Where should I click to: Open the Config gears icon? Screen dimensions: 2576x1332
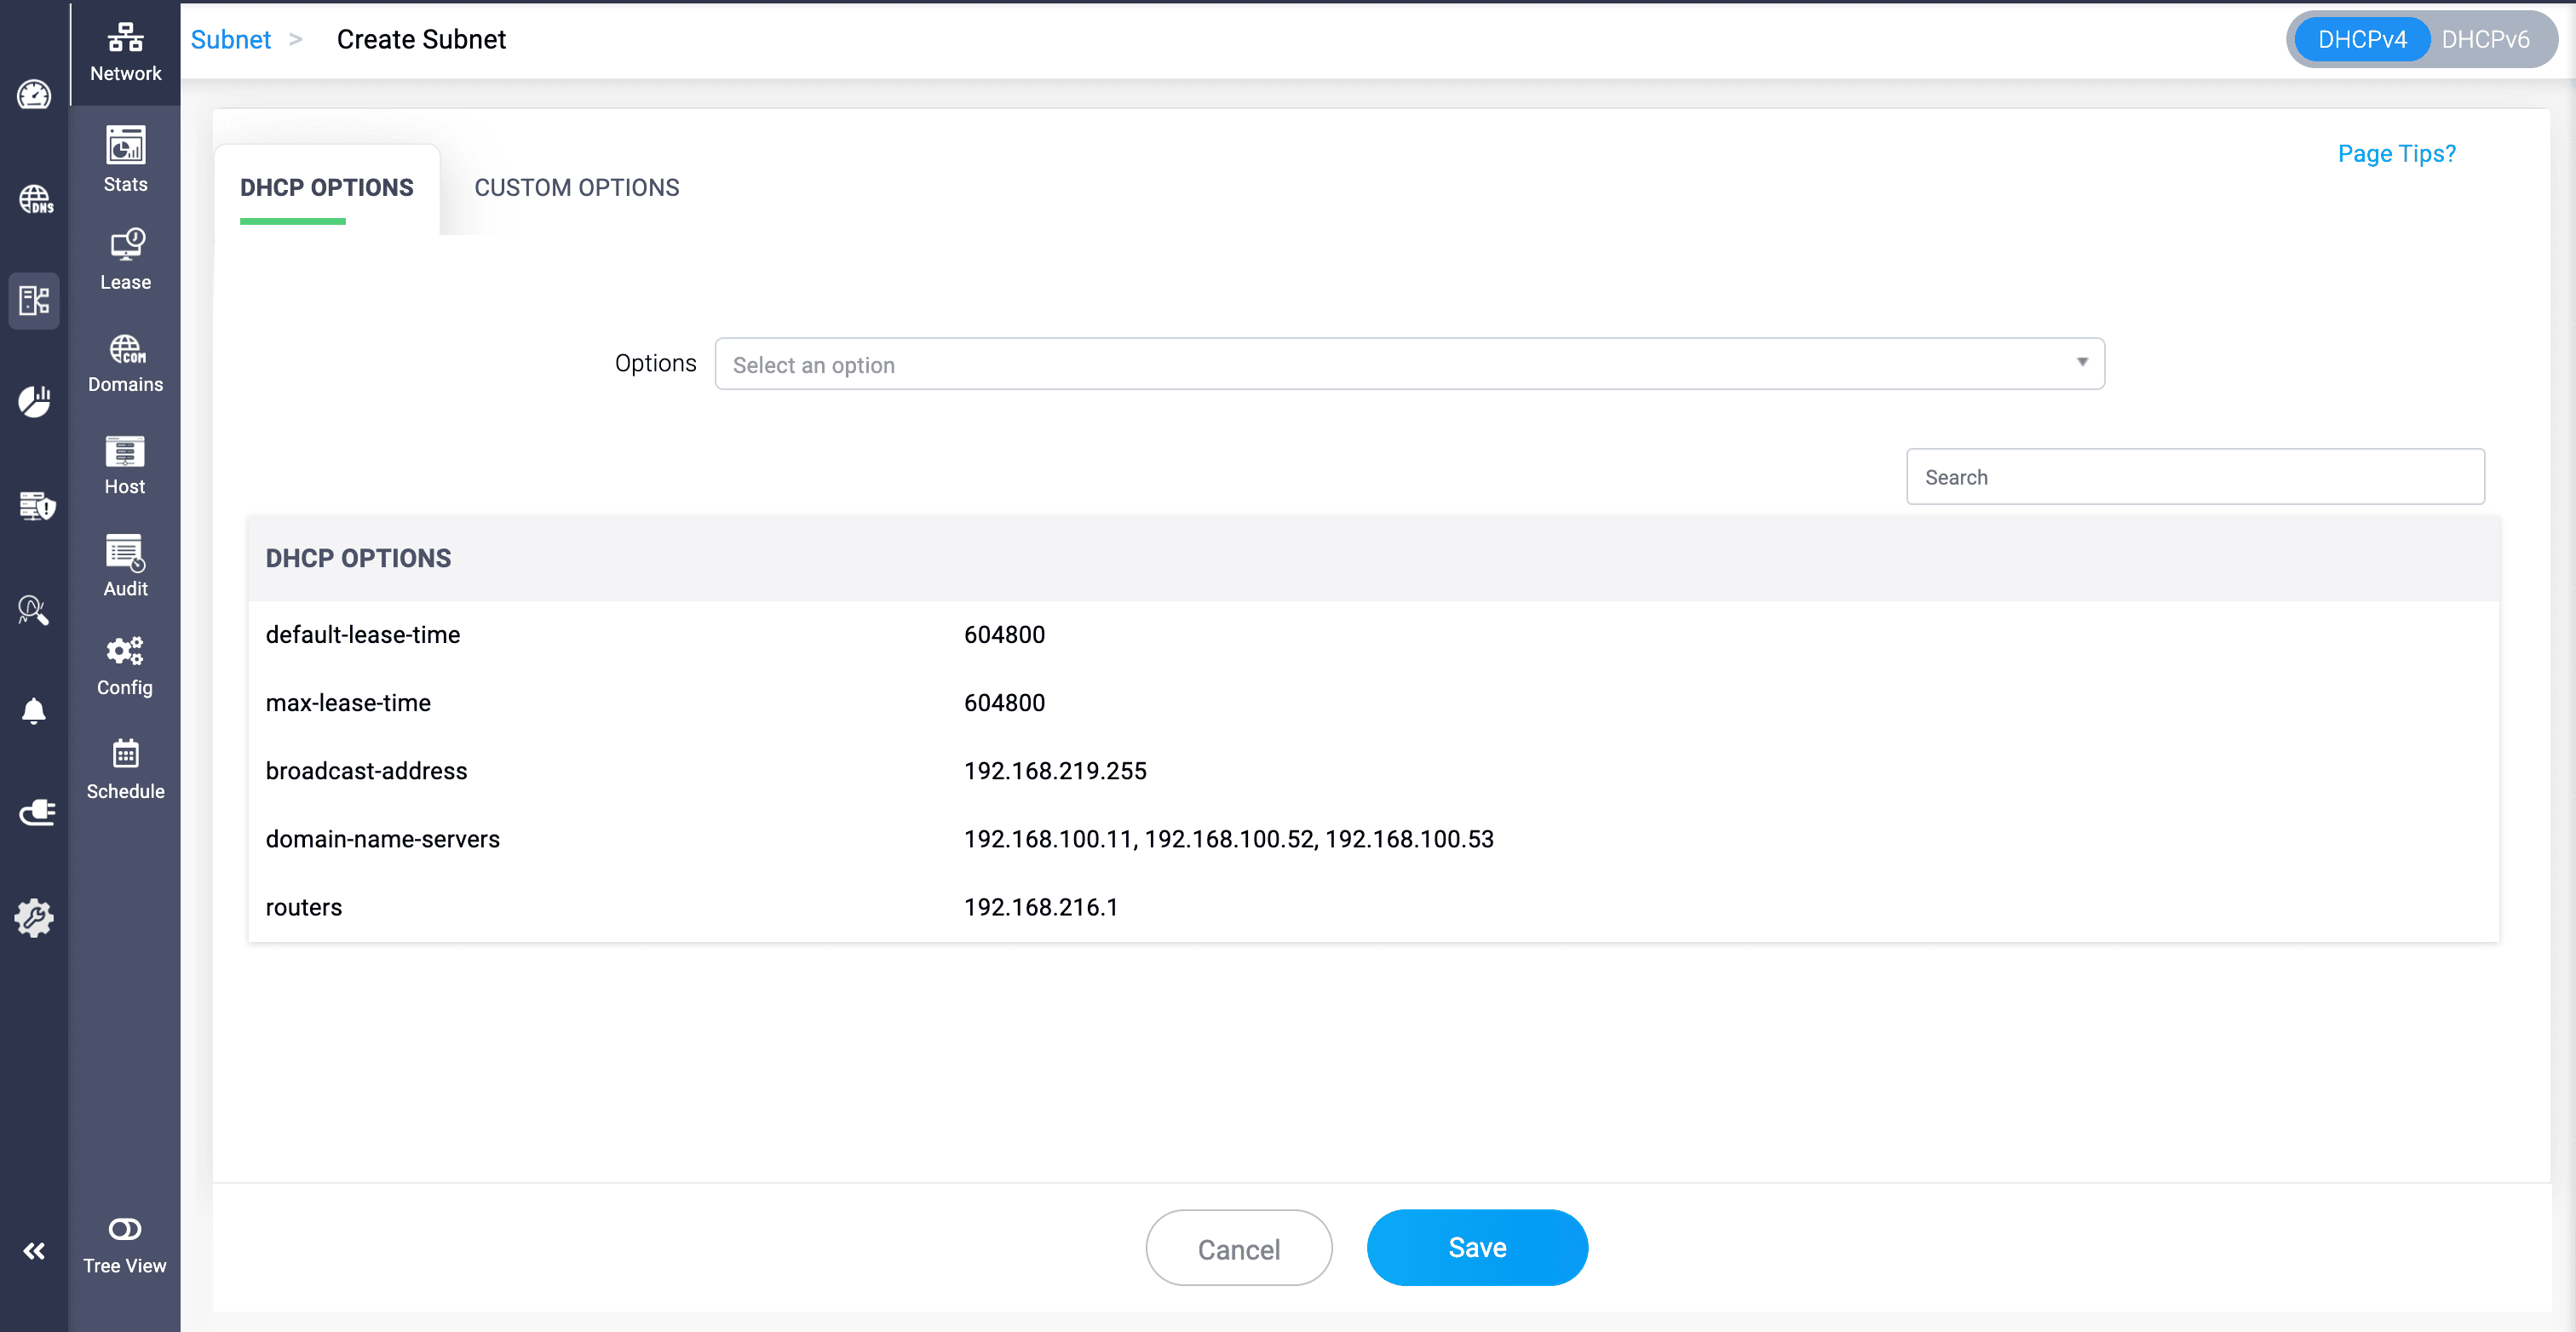click(x=125, y=652)
